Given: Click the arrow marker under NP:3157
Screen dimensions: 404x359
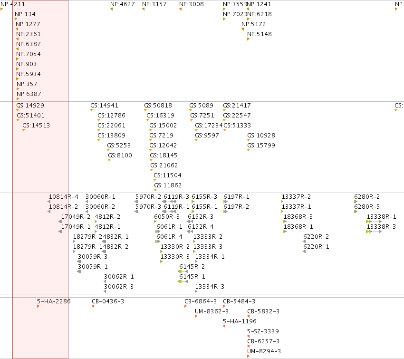Looking at the screenshot, I should (143, 9).
